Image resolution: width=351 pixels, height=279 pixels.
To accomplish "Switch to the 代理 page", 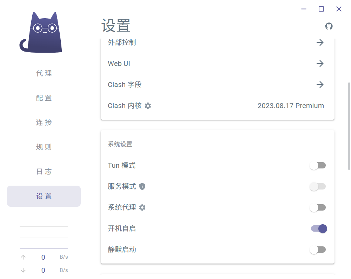I will 44,73.
